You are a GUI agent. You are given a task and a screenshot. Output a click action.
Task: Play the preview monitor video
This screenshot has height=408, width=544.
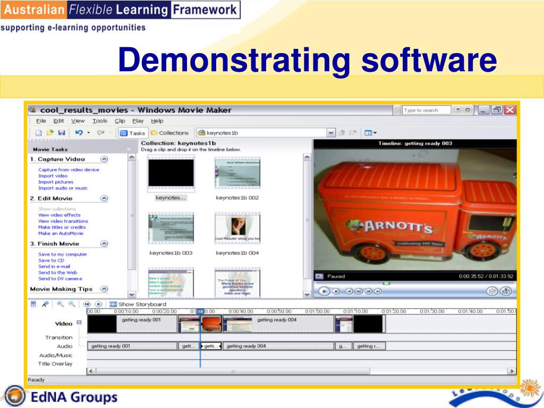[x=324, y=292]
